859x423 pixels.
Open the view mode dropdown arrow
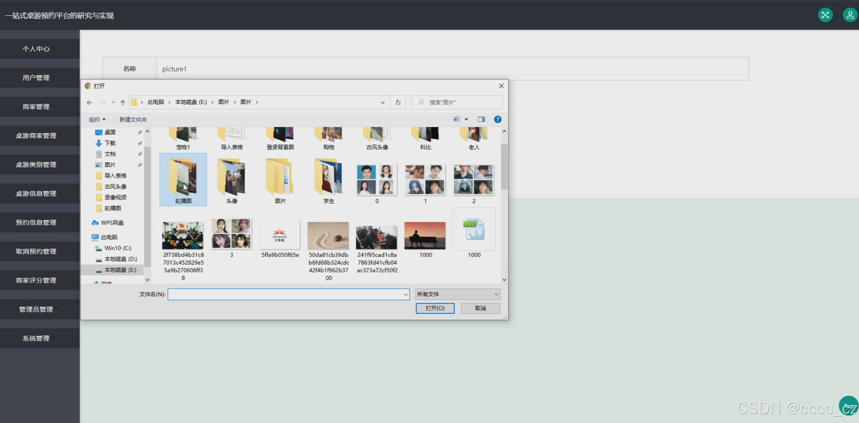pyautogui.click(x=466, y=119)
